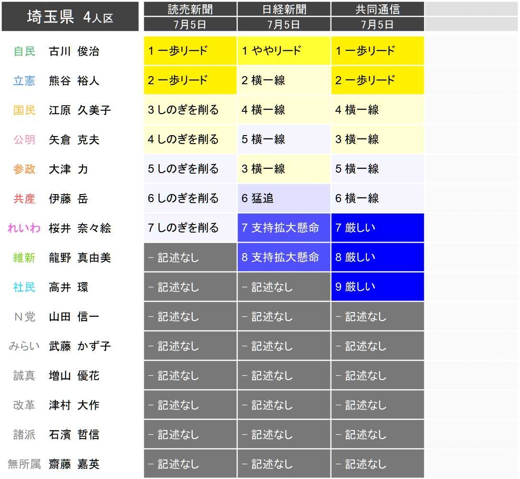Click the 参政 party label
The width and height of the screenshot is (520, 479).
24,169
